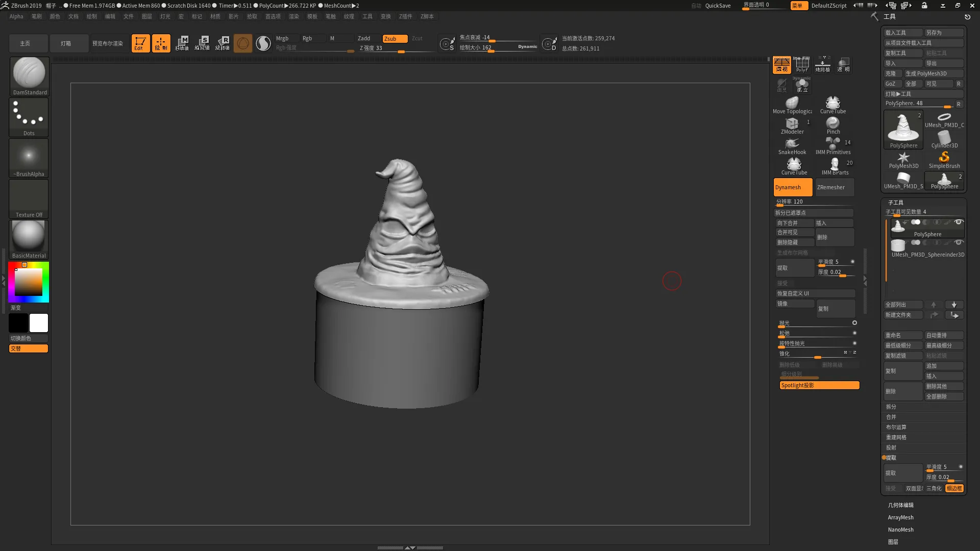Viewport: 980px width, 551px height.
Task: Open the Z插件 menu
Action: tap(406, 16)
